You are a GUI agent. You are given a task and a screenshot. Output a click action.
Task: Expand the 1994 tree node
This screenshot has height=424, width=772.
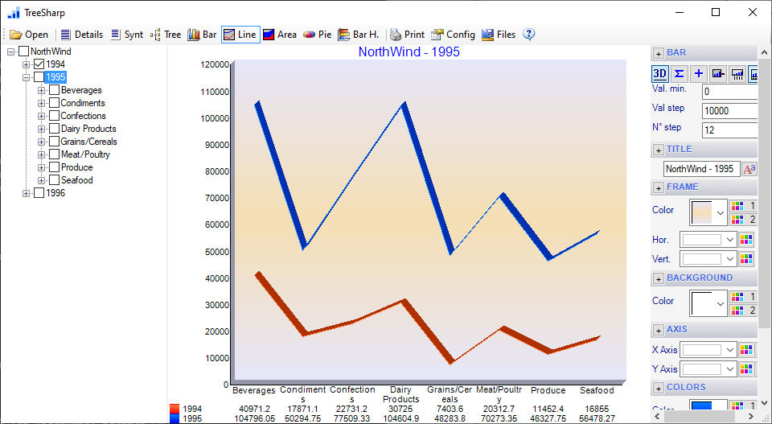26,64
